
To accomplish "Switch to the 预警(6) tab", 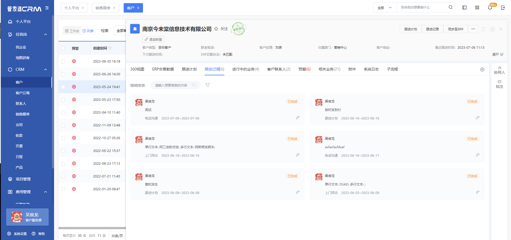I will tap(304, 69).
